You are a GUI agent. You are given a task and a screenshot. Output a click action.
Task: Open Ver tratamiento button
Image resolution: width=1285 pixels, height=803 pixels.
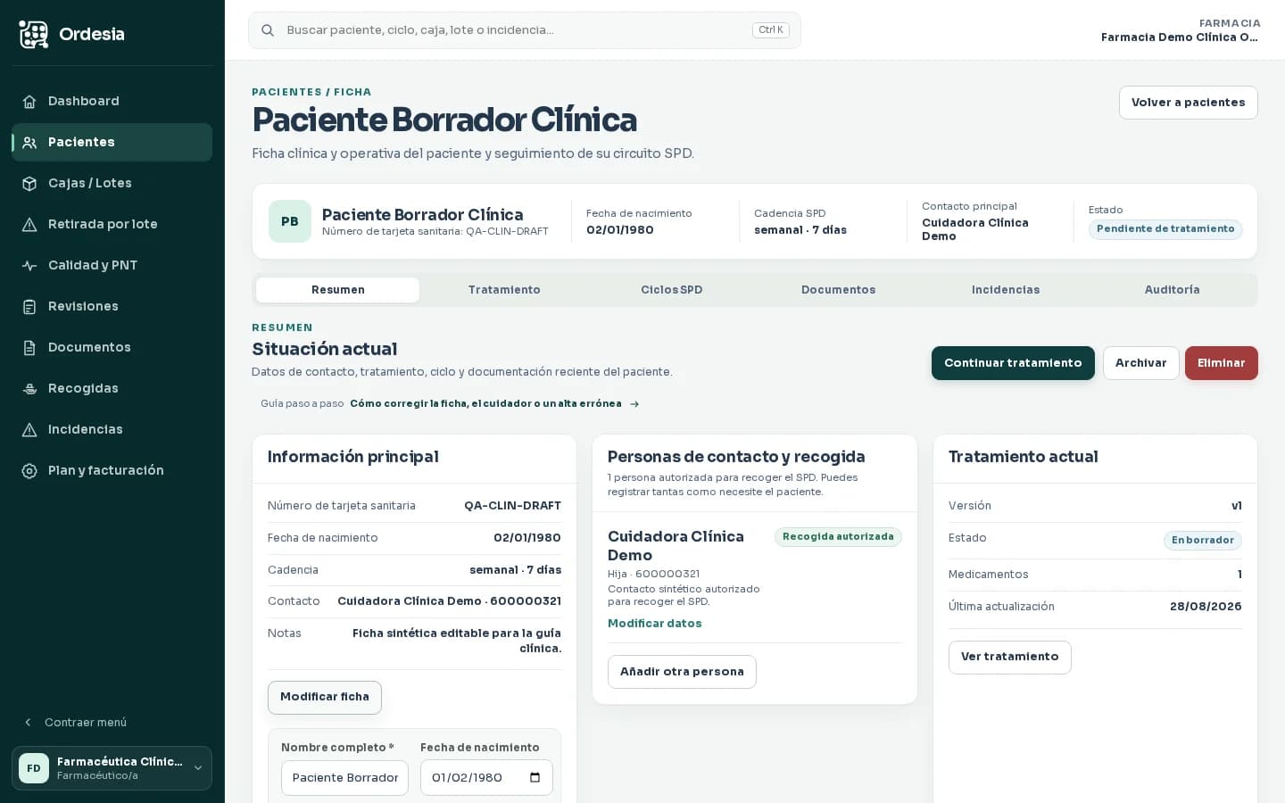coord(1010,658)
